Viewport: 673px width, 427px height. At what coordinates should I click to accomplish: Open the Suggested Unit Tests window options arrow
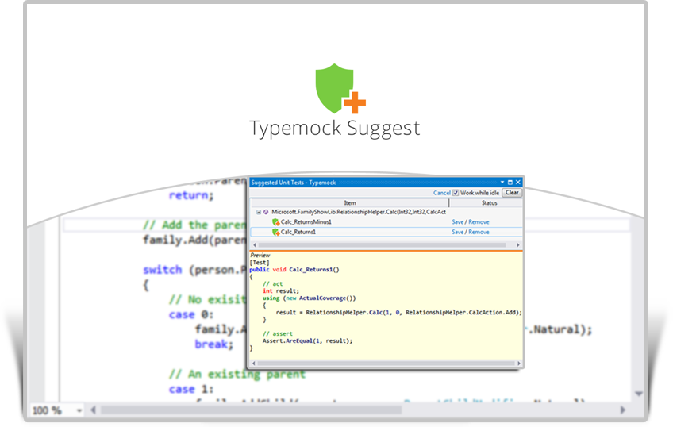502,183
